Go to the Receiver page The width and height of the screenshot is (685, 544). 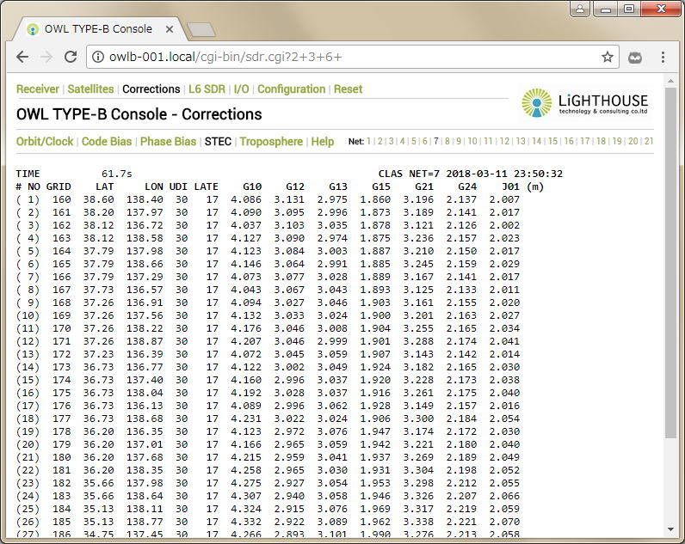(38, 89)
